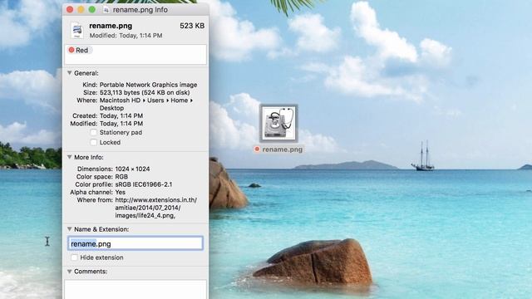Enable the Locked checkbox
Screen dimensions: 532x299
click(x=94, y=142)
